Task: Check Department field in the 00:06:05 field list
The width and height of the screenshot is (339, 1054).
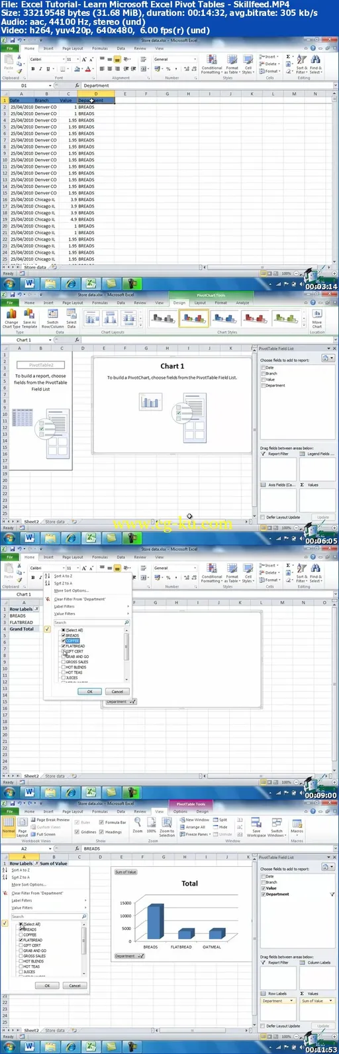Action: (264, 385)
